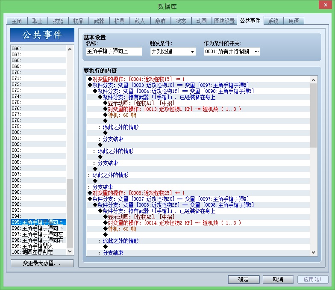Select event 100:地圖座標判定
Screen dimensions: 335x290
(38, 252)
